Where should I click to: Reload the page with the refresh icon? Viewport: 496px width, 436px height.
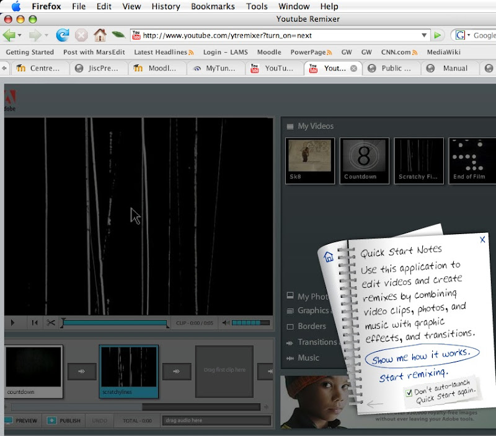(x=63, y=35)
